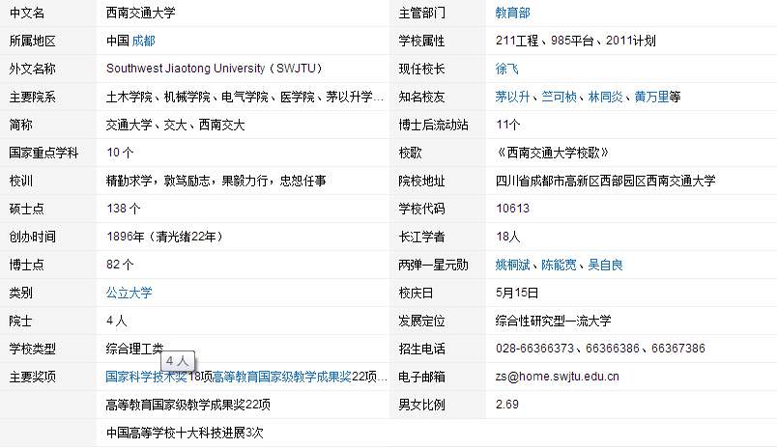Click the 中文名 label
Image resolution: width=777 pixels, height=448 pixels.
click(x=27, y=13)
